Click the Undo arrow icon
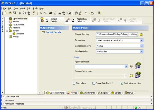 pos(41,13)
